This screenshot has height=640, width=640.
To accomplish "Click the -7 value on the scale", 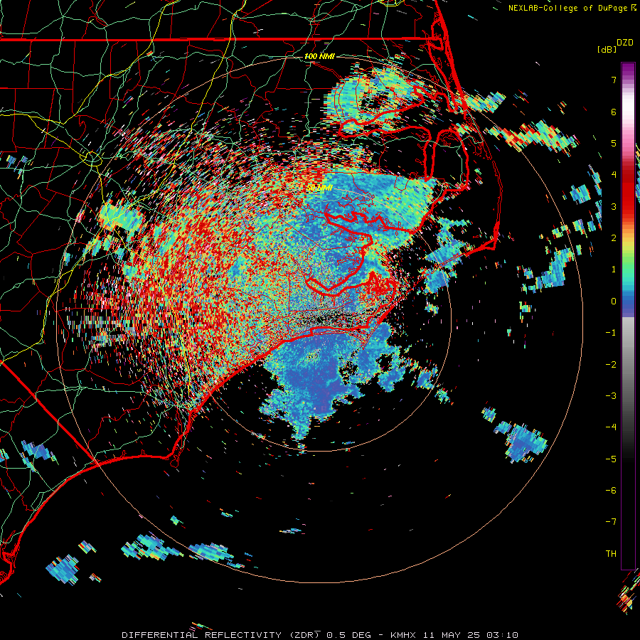I will [611, 522].
